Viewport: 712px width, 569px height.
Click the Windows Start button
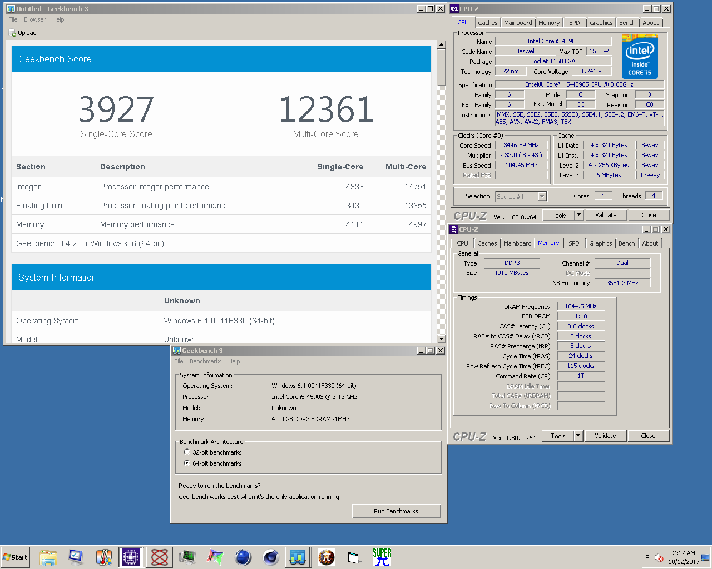[15, 557]
